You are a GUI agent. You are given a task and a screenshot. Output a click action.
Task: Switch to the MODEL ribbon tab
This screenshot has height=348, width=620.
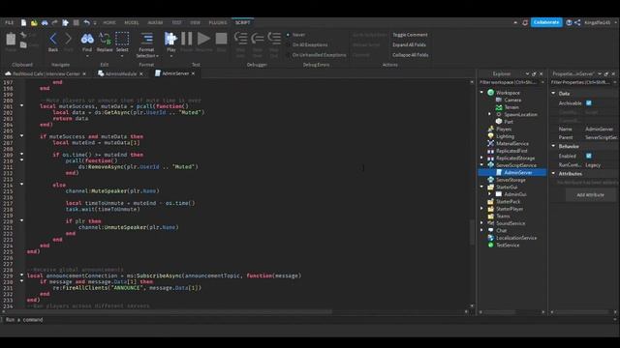coord(132,23)
